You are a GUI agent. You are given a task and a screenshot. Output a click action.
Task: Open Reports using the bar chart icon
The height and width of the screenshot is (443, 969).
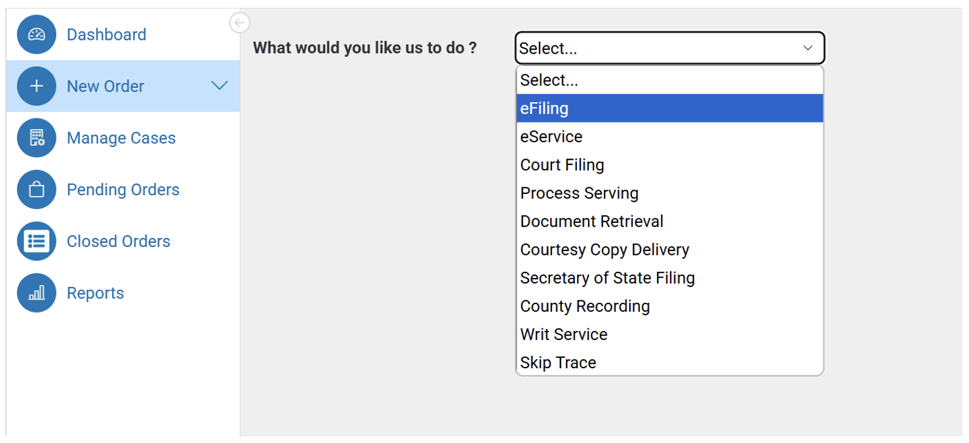[x=36, y=292]
